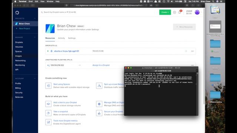The height and width of the screenshot is (133, 237).
Task: Open the ubuntu-s-1vcpu droplet link
Action: pyautogui.click(x=66, y=51)
